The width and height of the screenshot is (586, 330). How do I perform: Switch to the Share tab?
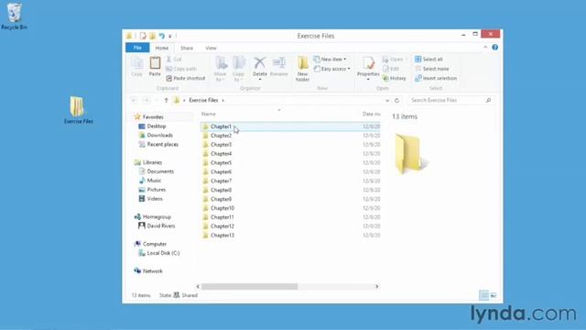pos(187,48)
